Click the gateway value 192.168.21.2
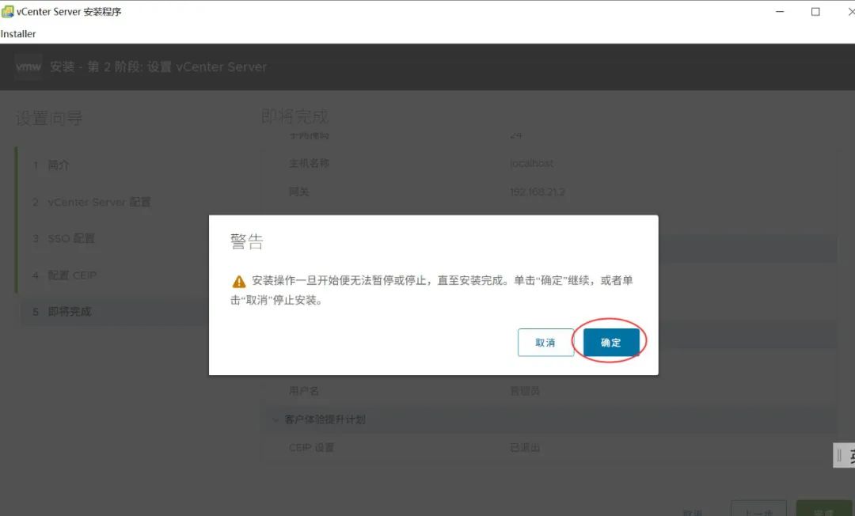 point(537,192)
